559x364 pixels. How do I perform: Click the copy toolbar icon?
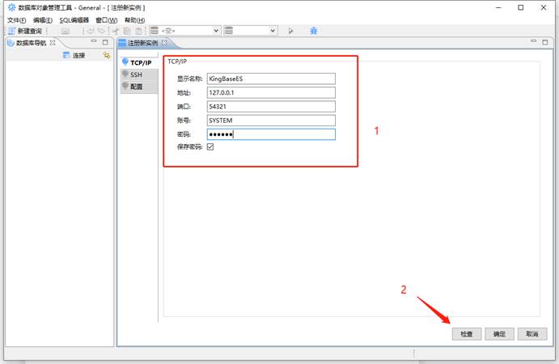pyautogui.click(x=127, y=31)
